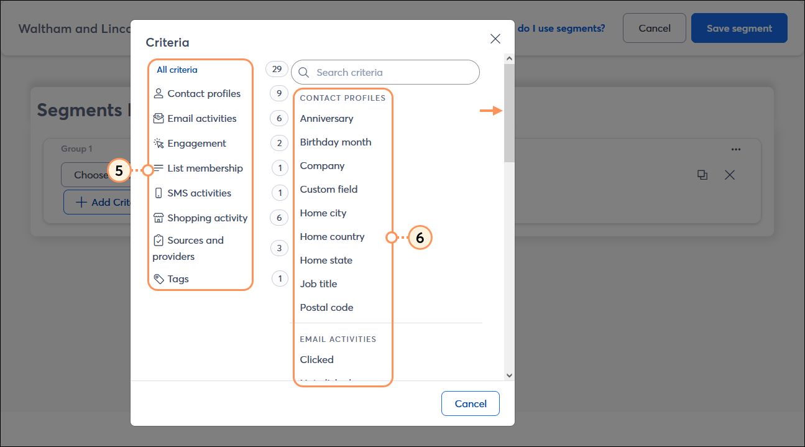Screen dimensions: 805x447
Task: Click the Criteria dialog title
Action: [167, 42]
